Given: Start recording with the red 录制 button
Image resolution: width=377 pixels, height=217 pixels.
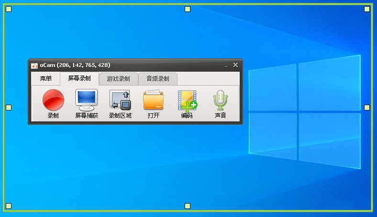Looking at the screenshot, I should 53,104.
